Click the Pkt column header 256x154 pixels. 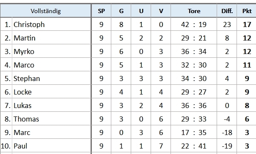pos(247,11)
